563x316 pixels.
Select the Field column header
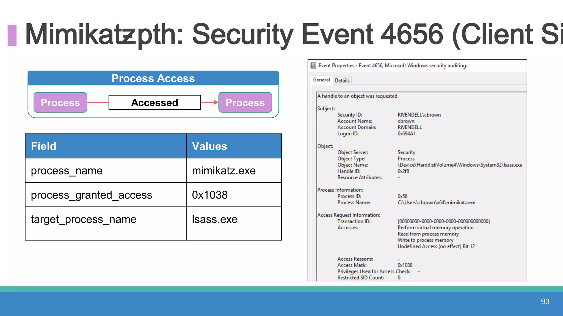point(106,146)
